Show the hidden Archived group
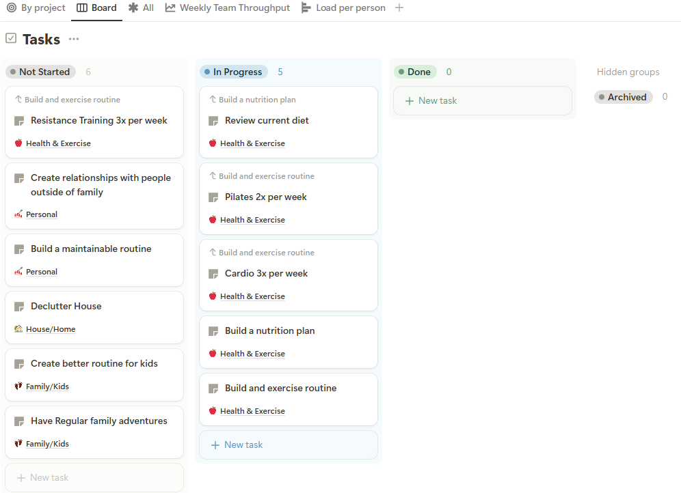 (623, 97)
